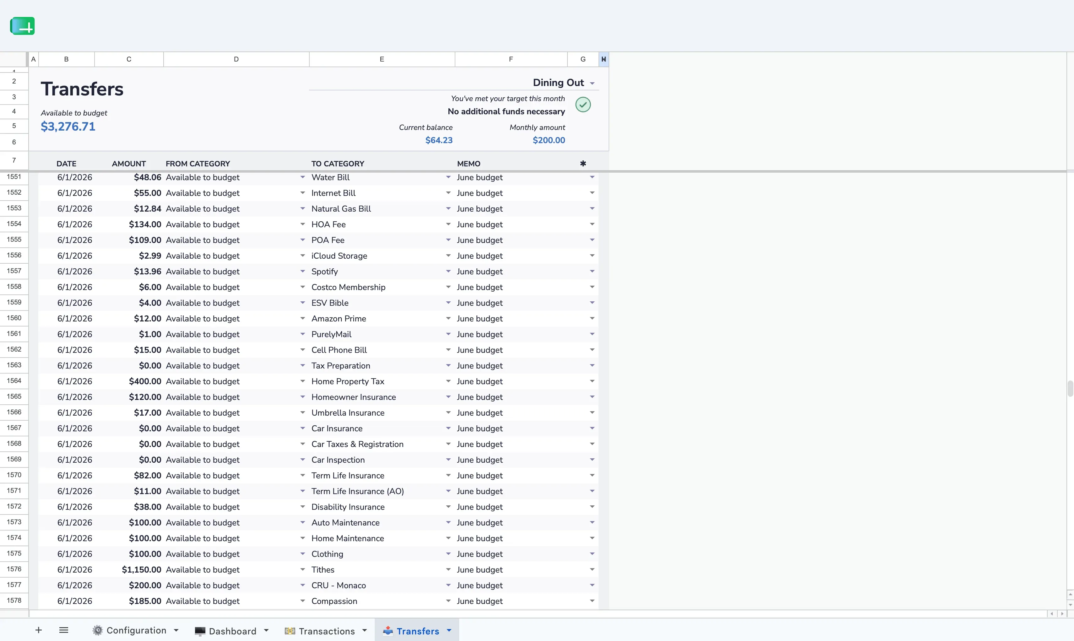Screen dimensions: 1074x641
Task: Switch to the Dashboard sheet tab
Action: click(232, 631)
